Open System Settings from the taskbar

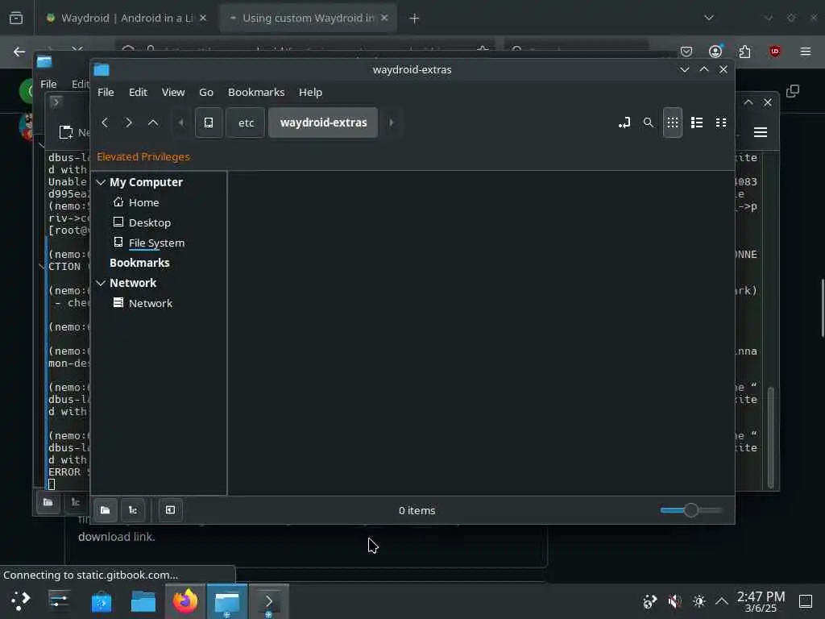[x=59, y=601]
